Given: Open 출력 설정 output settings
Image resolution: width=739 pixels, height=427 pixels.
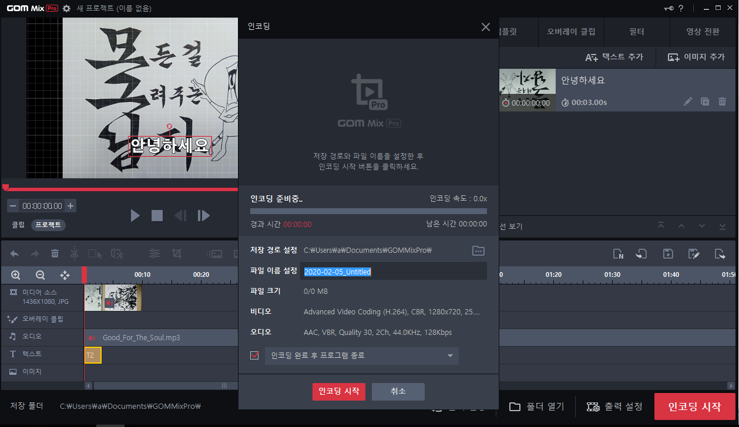Looking at the screenshot, I should coord(614,406).
